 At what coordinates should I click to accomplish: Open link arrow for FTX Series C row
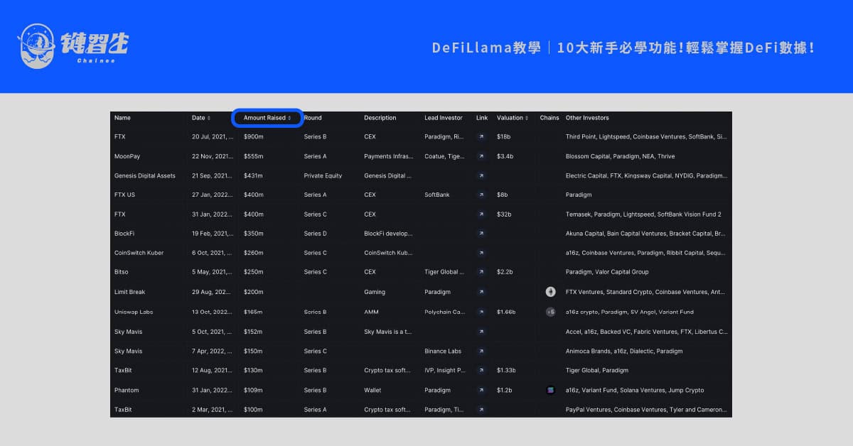pyautogui.click(x=481, y=214)
